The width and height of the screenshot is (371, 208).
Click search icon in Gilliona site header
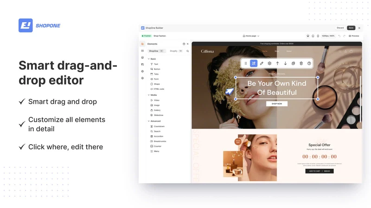click(340, 51)
